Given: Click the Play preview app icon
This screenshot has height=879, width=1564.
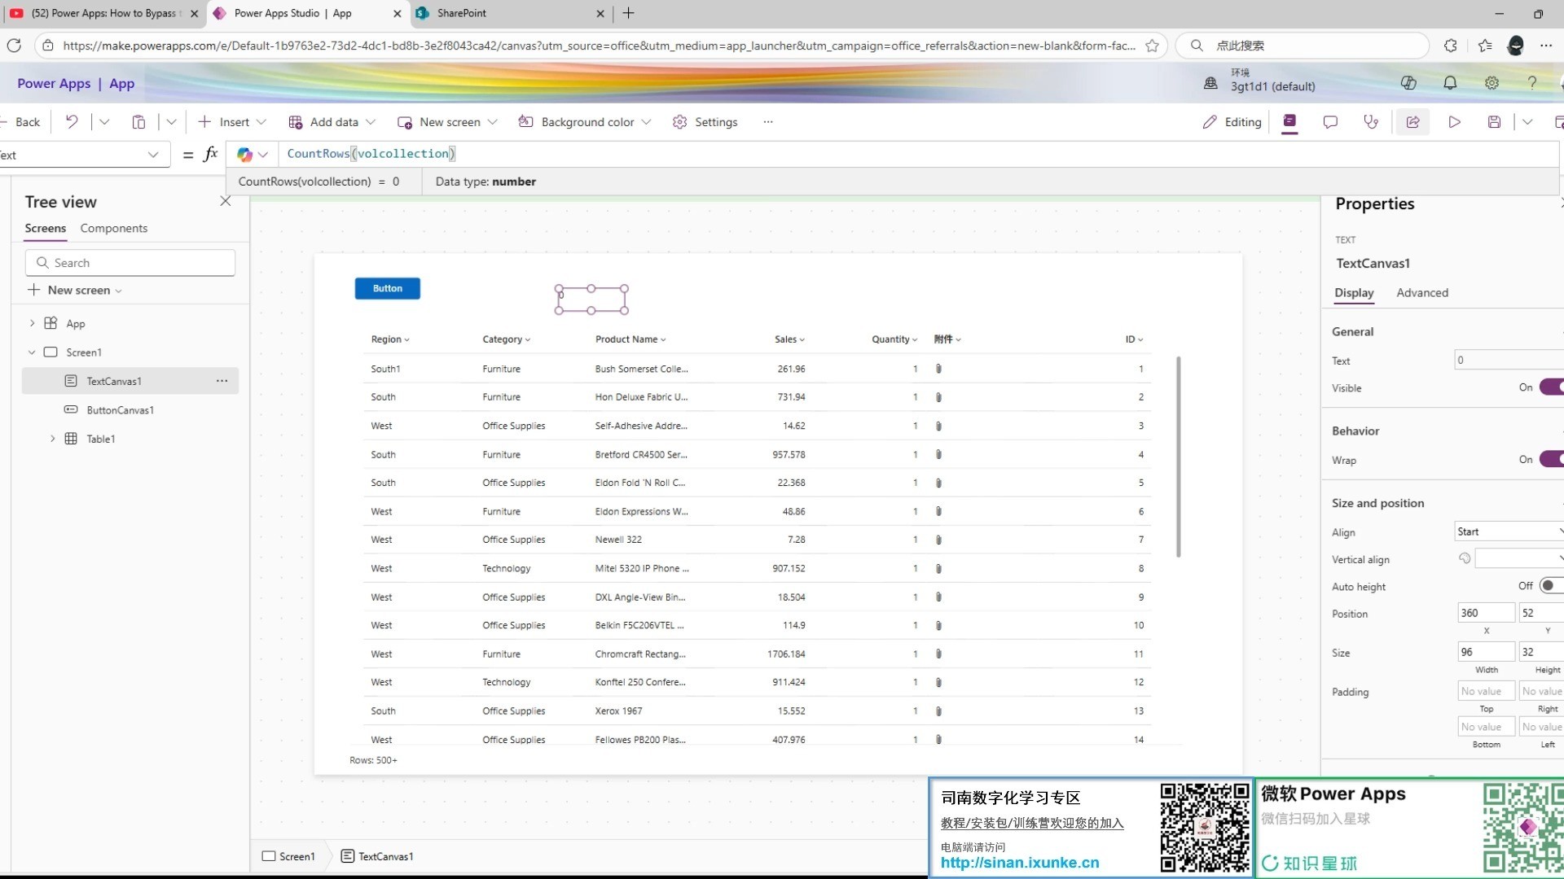Looking at the screenshot, I should 1454,122.
